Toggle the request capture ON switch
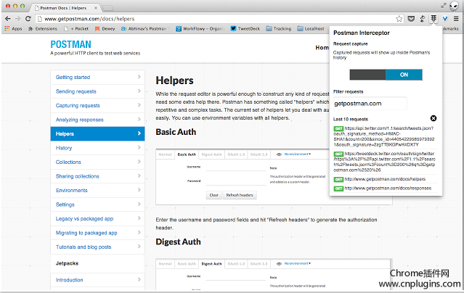464x293 pixels. point(386,75)
